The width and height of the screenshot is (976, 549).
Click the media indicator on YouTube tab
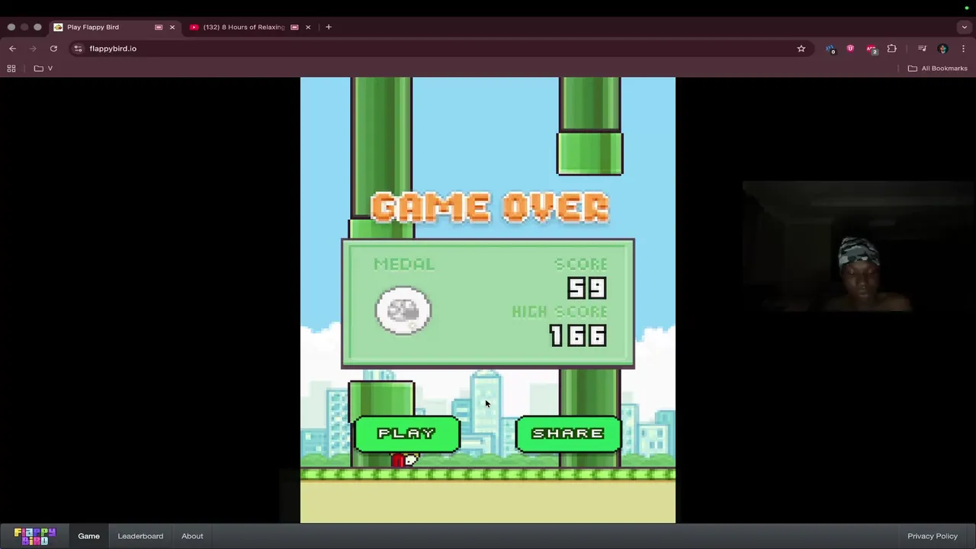294,27
